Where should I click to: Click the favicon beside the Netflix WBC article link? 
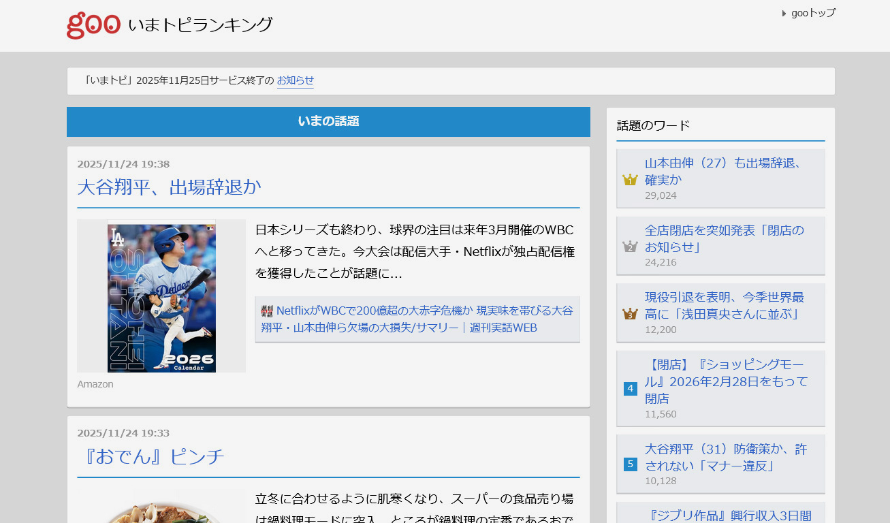coord(267,311)
